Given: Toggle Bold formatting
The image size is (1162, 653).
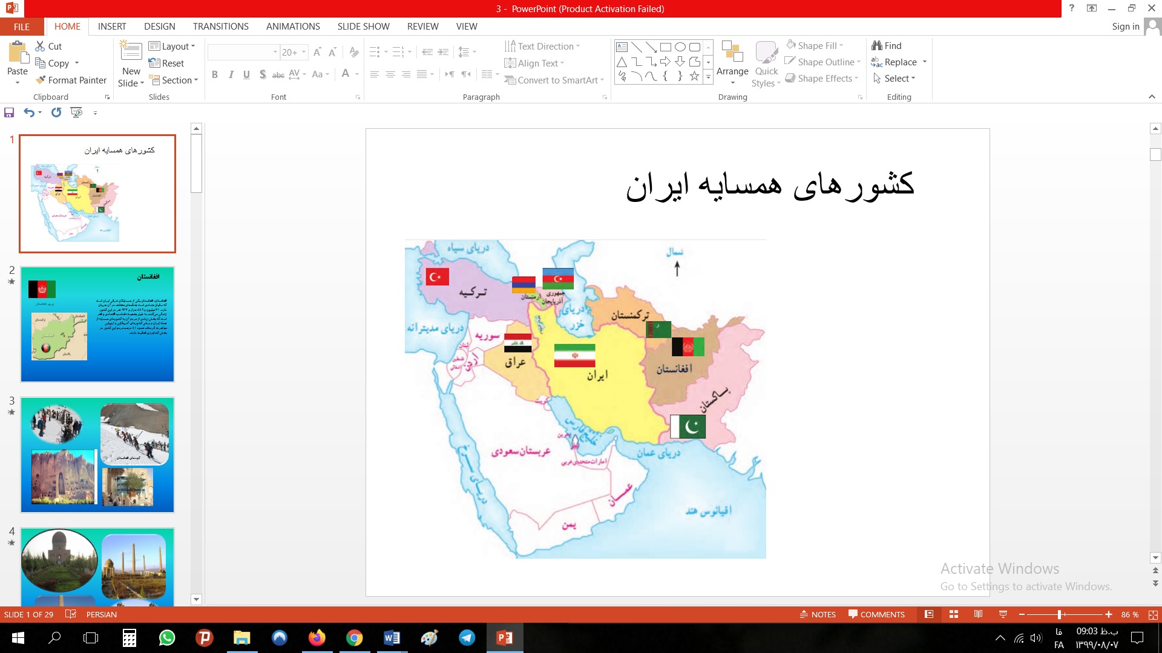Looking at the screenshot, I should 215,74.
